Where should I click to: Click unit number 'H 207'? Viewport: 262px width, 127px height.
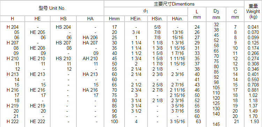point(13,43)
